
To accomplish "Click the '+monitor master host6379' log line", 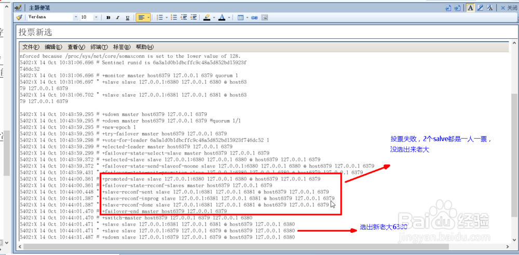I will coord(128,75).
